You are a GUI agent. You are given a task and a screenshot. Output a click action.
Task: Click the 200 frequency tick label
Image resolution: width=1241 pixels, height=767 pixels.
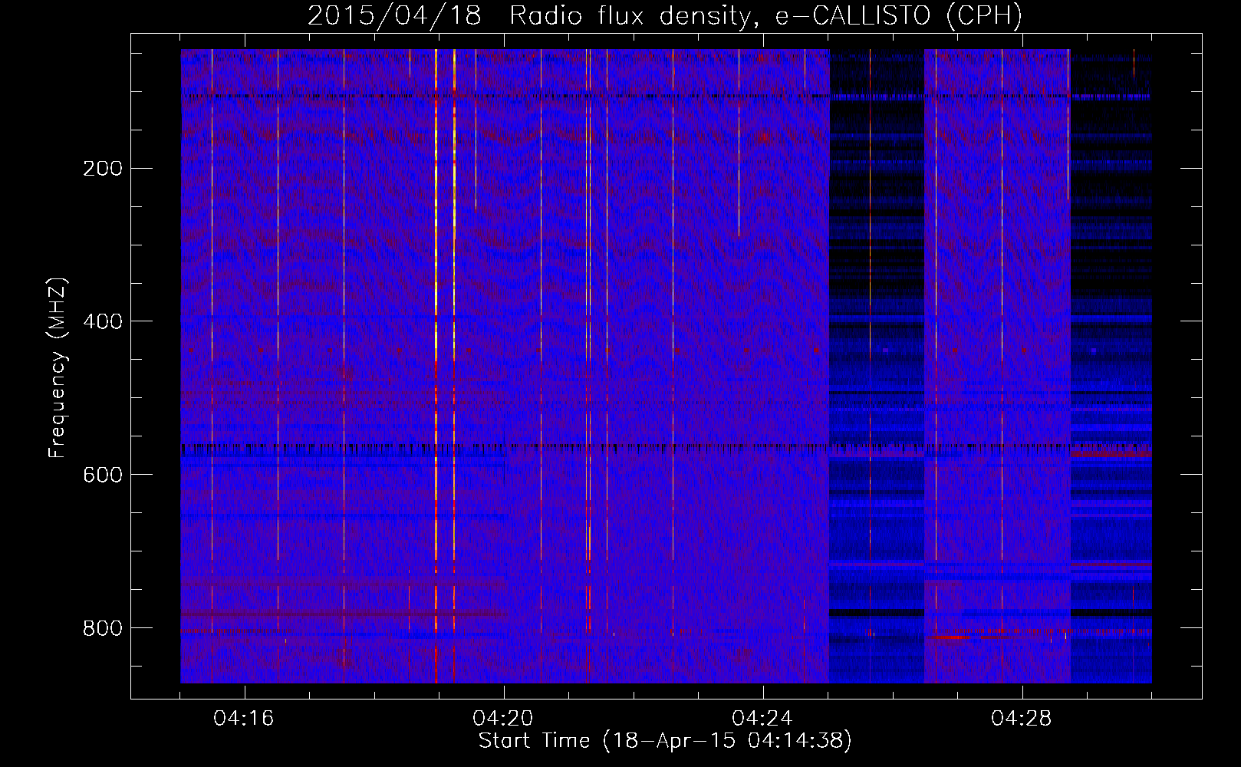tap(103, 169)
